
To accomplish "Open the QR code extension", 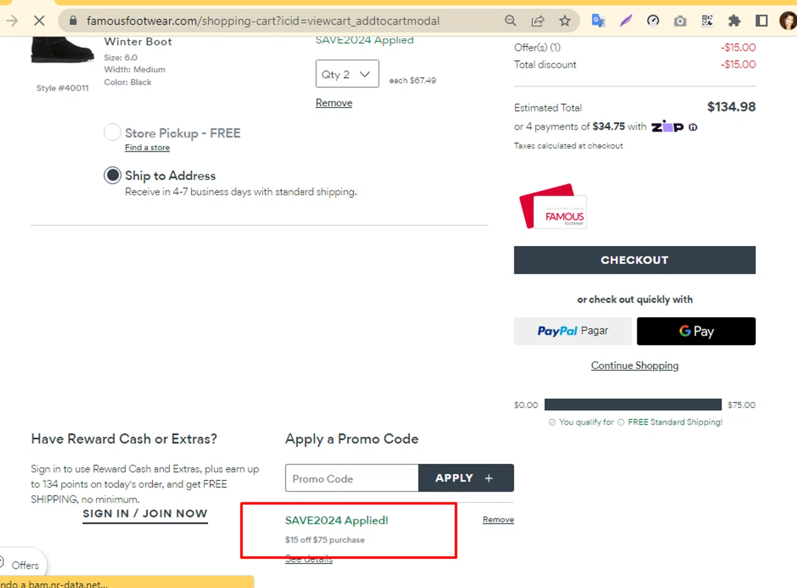I will pyautogui.click(x=707, y=21).
